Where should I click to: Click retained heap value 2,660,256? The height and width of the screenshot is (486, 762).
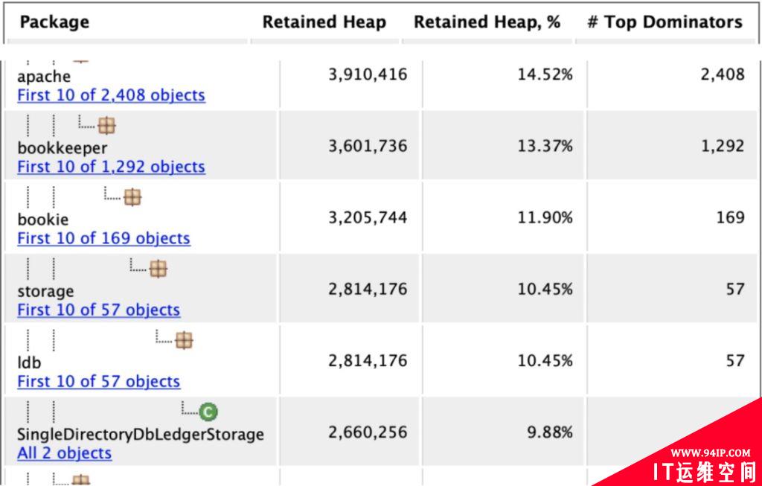pos(368,432)
